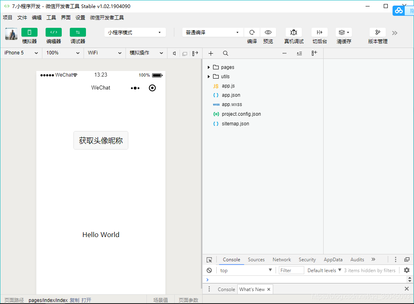The image size is (414, 304).
Task: Switch to the Audits devtools tab
Action: tap(357, 260)
